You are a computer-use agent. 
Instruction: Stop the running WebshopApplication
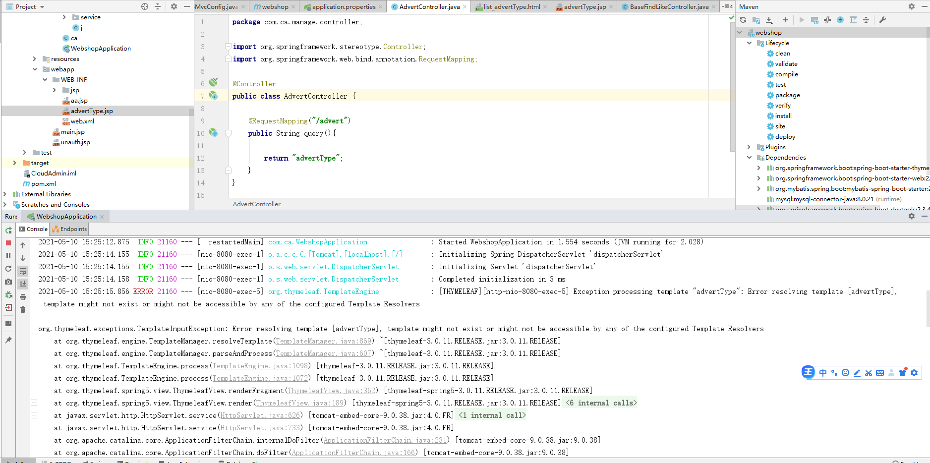(x=8, y=243)
